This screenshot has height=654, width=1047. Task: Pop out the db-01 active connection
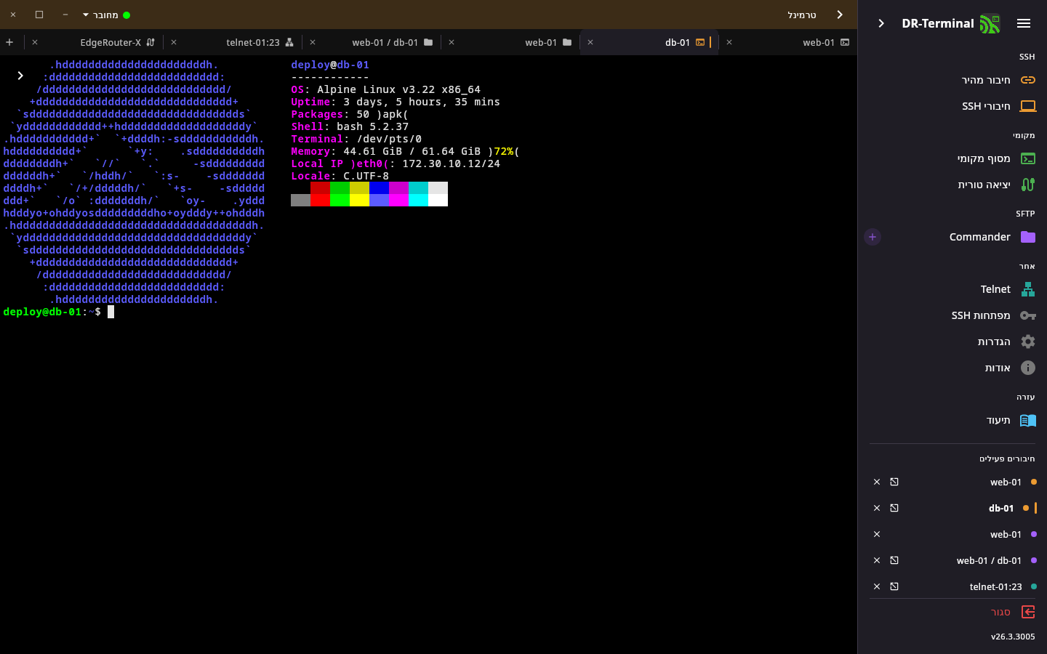pos(894,508)
